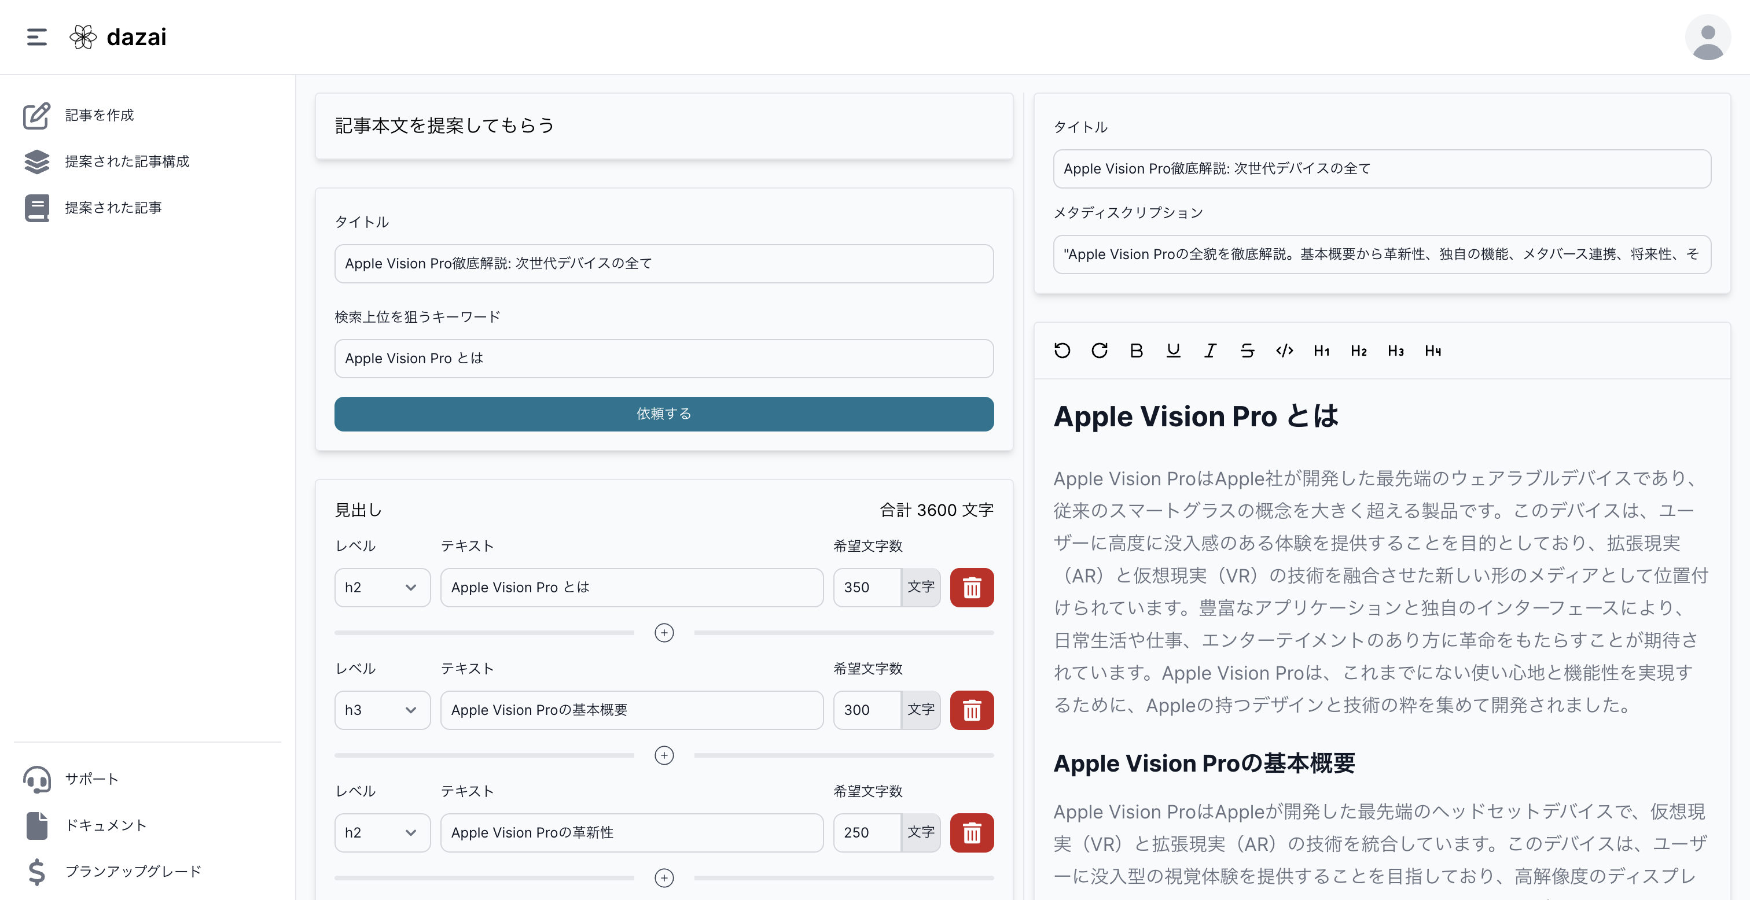Toggle italic formatting in editor
The image size is (1750, 900).
tap(1210, 351)
